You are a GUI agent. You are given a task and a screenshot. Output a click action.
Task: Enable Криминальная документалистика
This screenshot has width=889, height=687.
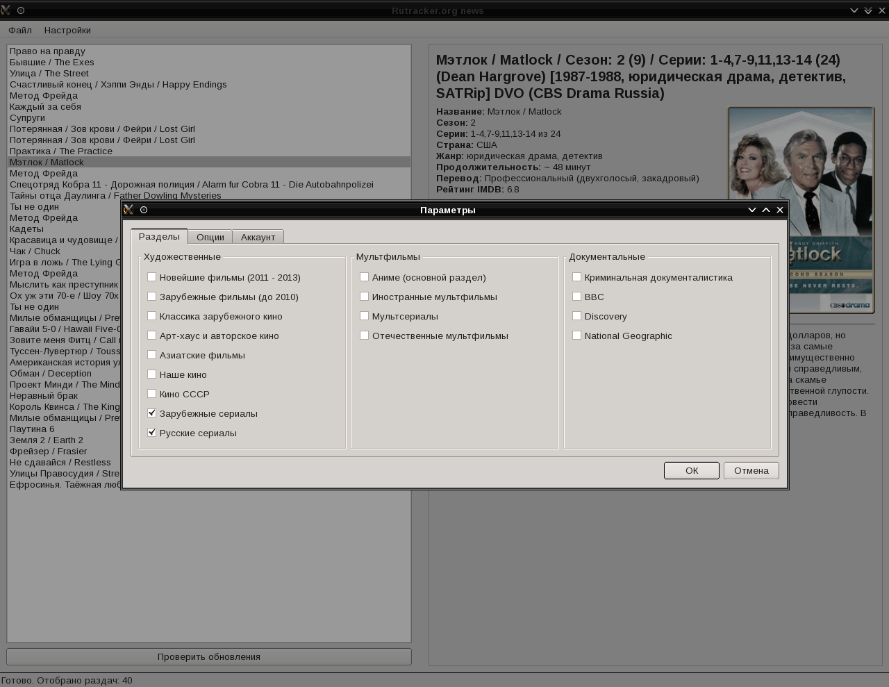point(576,276)
